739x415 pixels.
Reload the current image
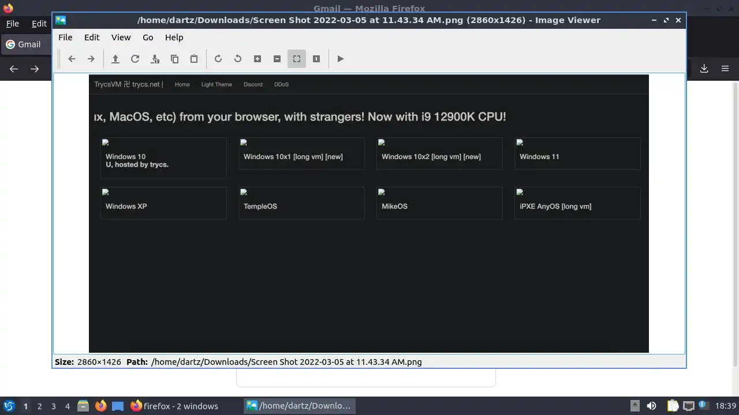tap(135, 59)
